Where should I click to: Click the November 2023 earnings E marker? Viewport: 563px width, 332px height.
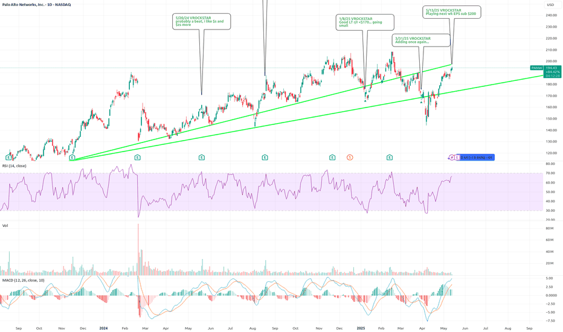coord(72,157)
